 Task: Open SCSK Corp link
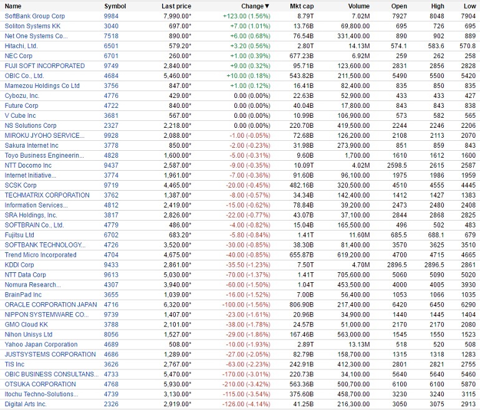pyautogui.click(x=21, y=185)
